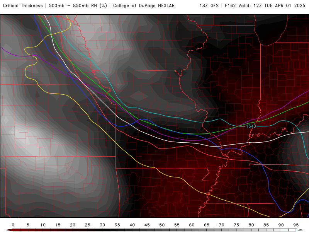Image resolution: width=309 pixels, height=232 pixels.
Task: Click the colorbar segment between 45 and 50
Action: (x=154, y=230)
